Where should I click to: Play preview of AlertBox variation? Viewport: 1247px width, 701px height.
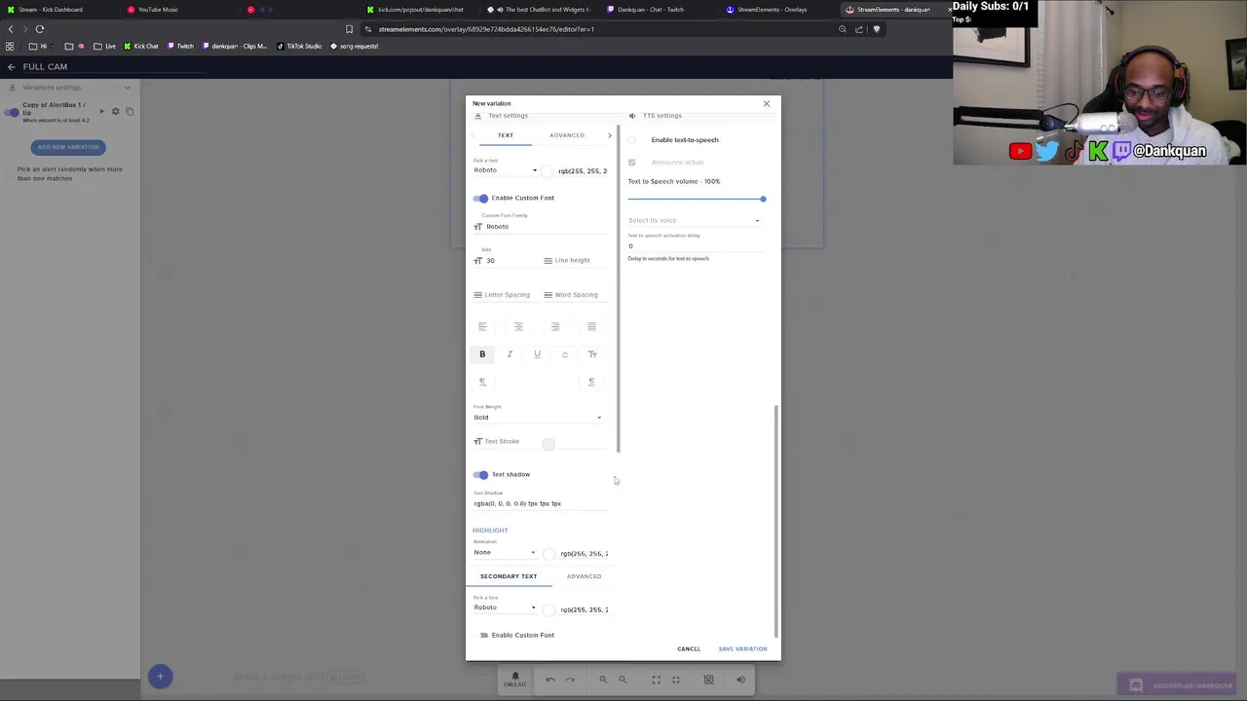101,111
